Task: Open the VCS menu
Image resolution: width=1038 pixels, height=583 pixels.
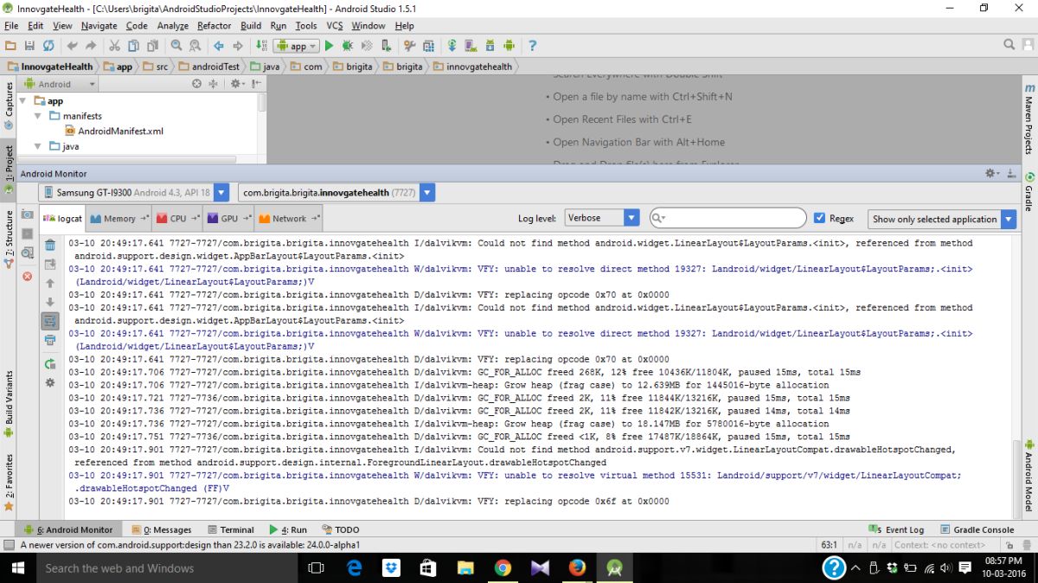Action: click(x=335, y=26)
